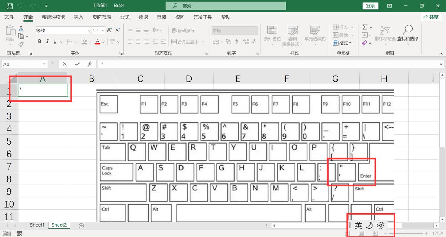The height and width of the screenshot is (237, 446).
Task: Expand the Name Box dropdown arrow
Action: (45, 64)
